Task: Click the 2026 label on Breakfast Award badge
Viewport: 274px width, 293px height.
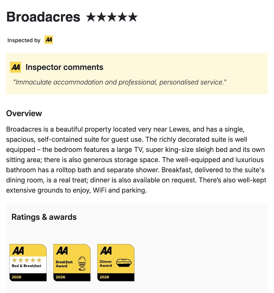Action: tap(60, 277)
